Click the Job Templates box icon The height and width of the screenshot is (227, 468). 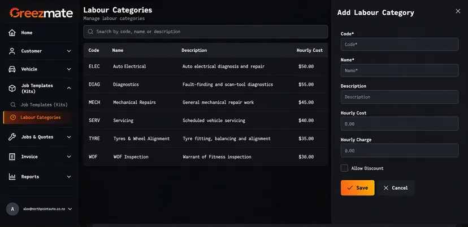pyautogui.click(x=12, y=88)
